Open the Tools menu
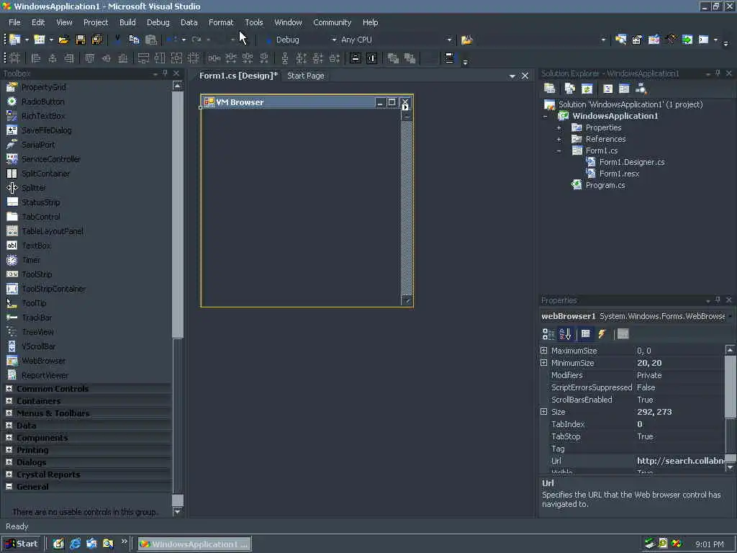The image size is (737, 553). point(254,22)
